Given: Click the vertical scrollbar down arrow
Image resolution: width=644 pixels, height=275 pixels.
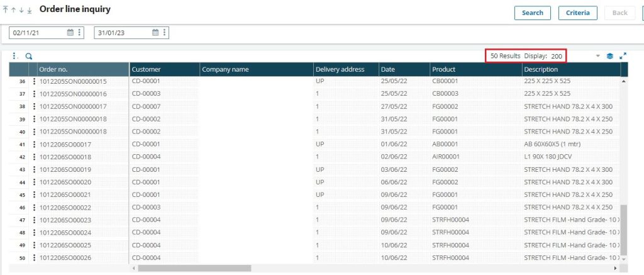Looking at the screenshot, I should click(x=625, y=259).
